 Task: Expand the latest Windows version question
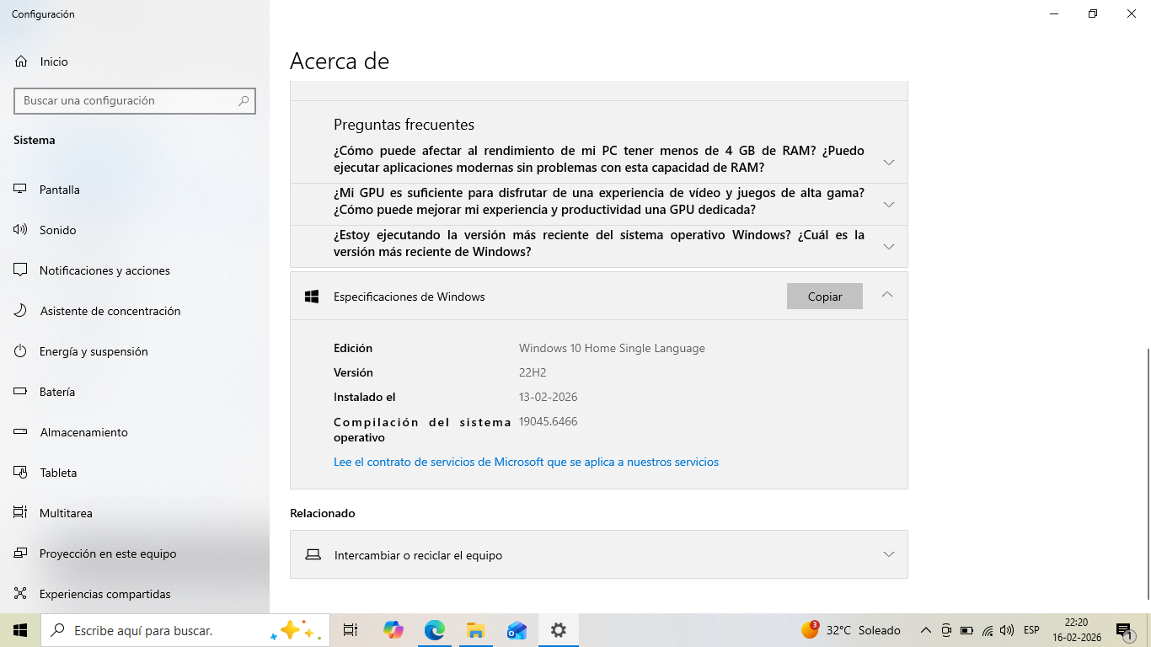point(888,246)
